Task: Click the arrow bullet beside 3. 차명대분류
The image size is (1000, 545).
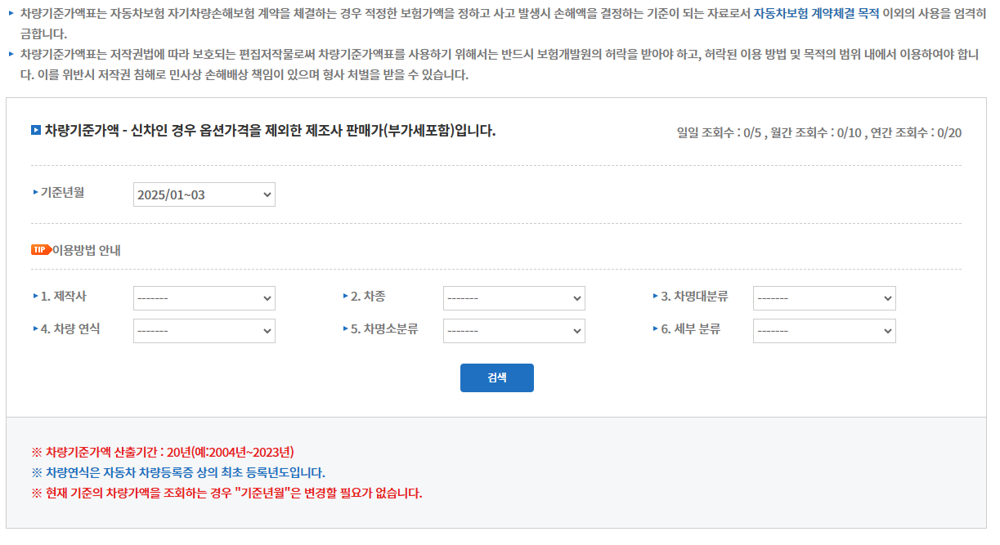Action: 655,296
